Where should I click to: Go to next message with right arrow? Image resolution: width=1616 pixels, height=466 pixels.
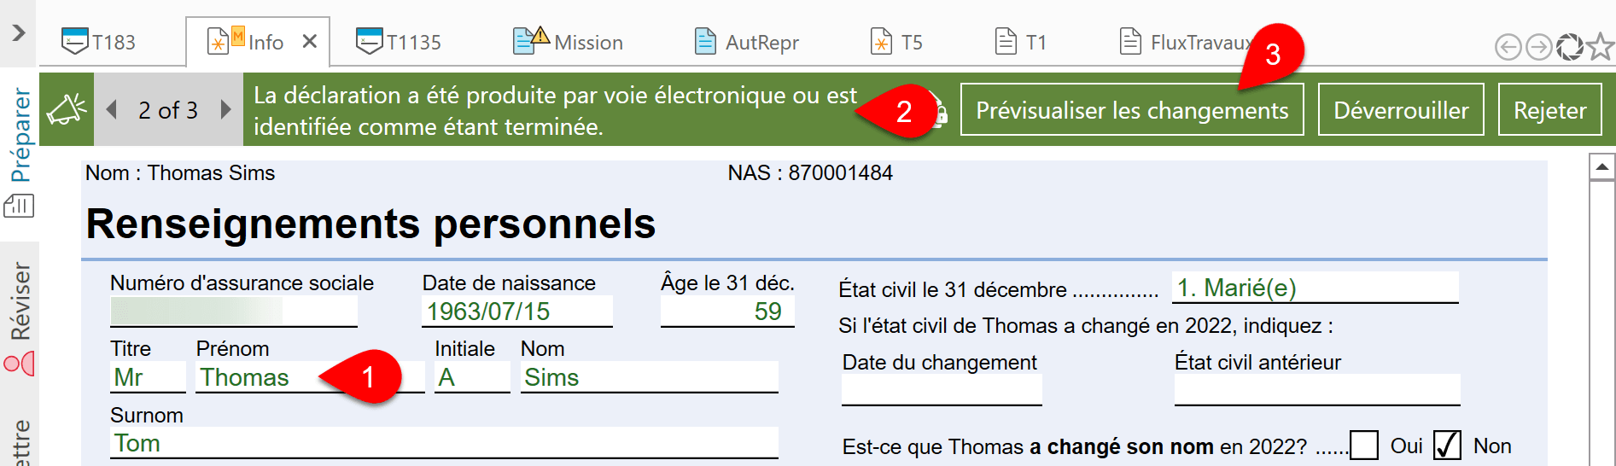click(225, 109)
